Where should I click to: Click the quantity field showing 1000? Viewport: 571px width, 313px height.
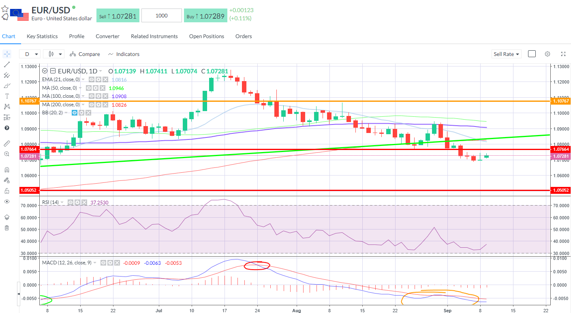162,16
